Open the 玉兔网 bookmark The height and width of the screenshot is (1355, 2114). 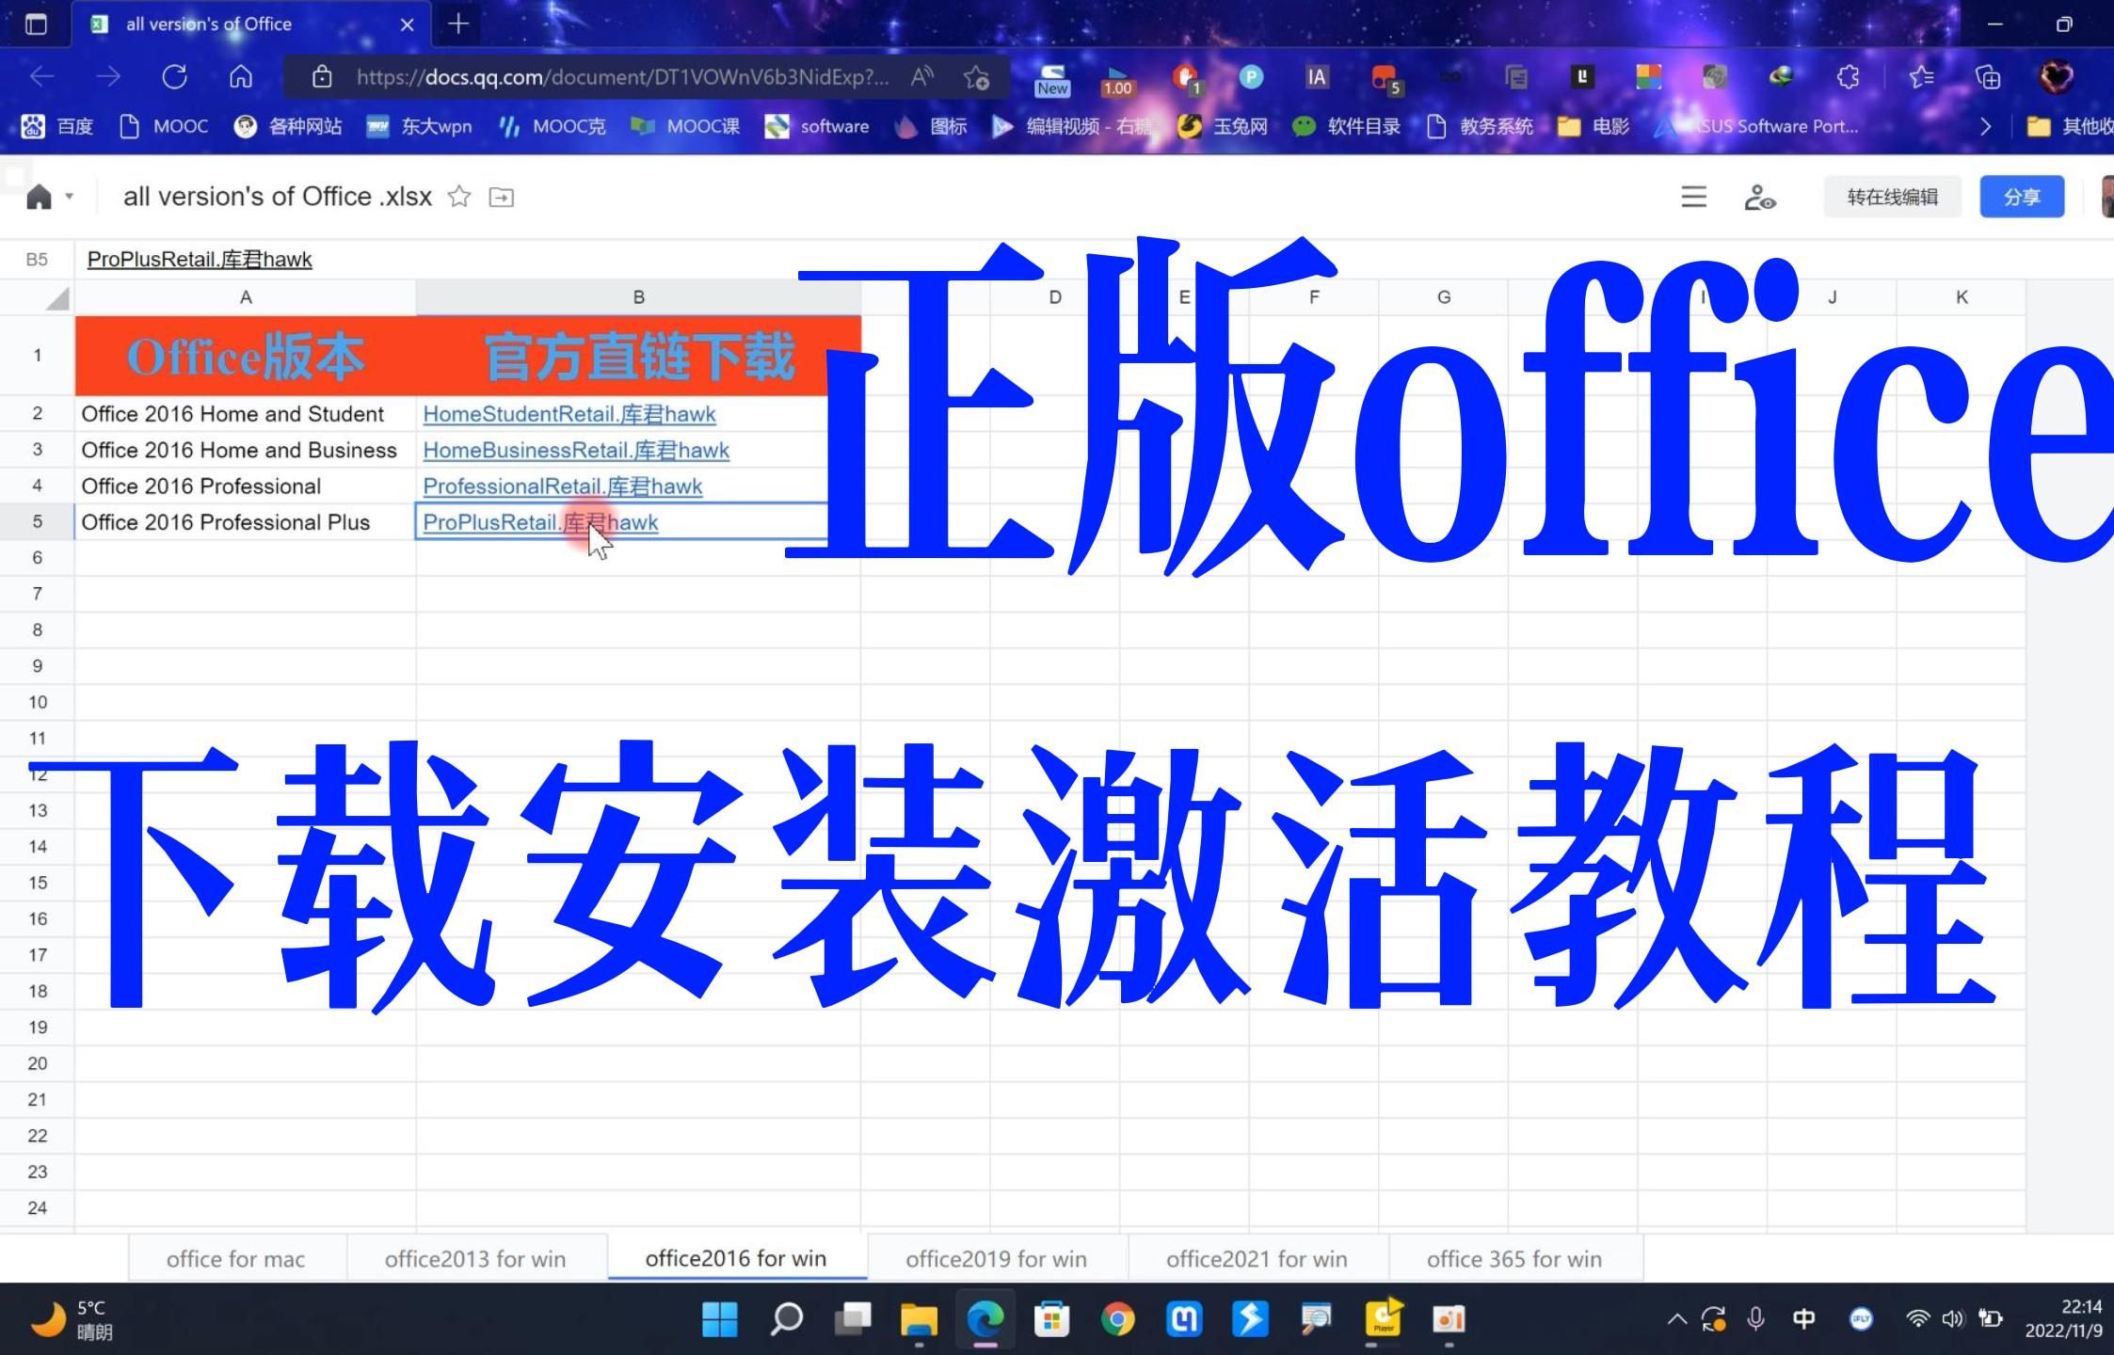pyautogui.click(x=1223, y=126)
